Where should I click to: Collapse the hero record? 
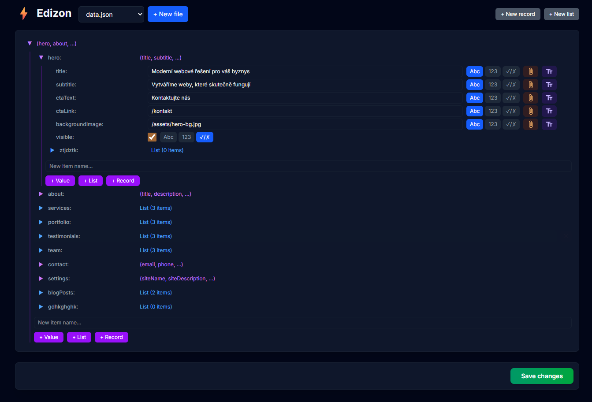(41, 58)
